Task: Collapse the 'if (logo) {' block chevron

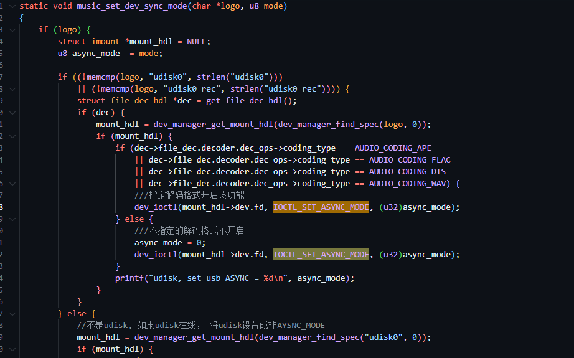Action: (12, 30)
